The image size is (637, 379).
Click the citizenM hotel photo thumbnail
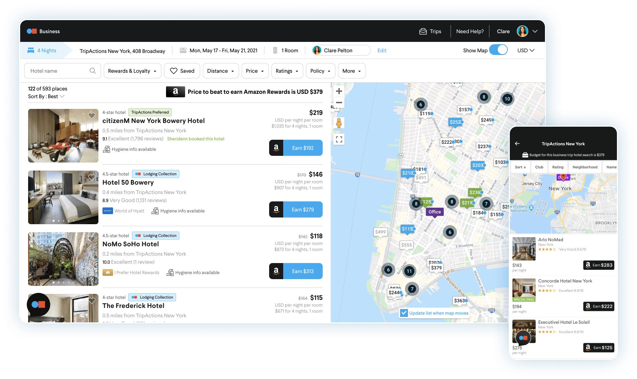(x=63, y=136)
